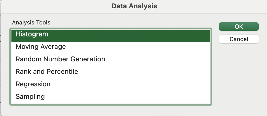Highlight the Random Number Generation entry
Image resolution: width=267 pixels, height=116 pixels.
(60, 59)
